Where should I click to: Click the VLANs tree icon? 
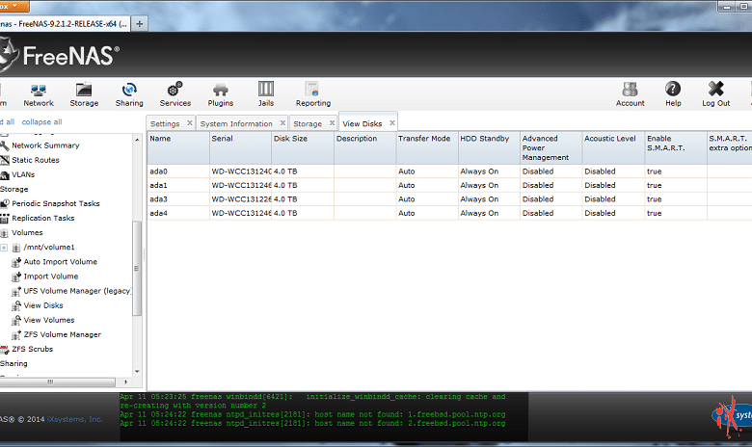tap(5, 175)
